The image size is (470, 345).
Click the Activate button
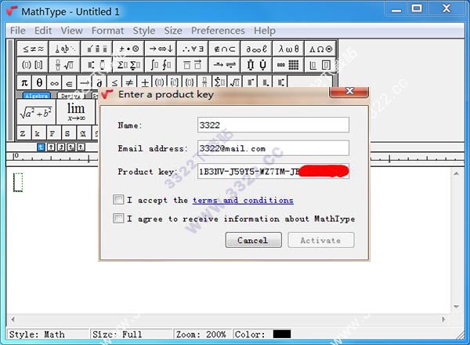pos(320,240)
